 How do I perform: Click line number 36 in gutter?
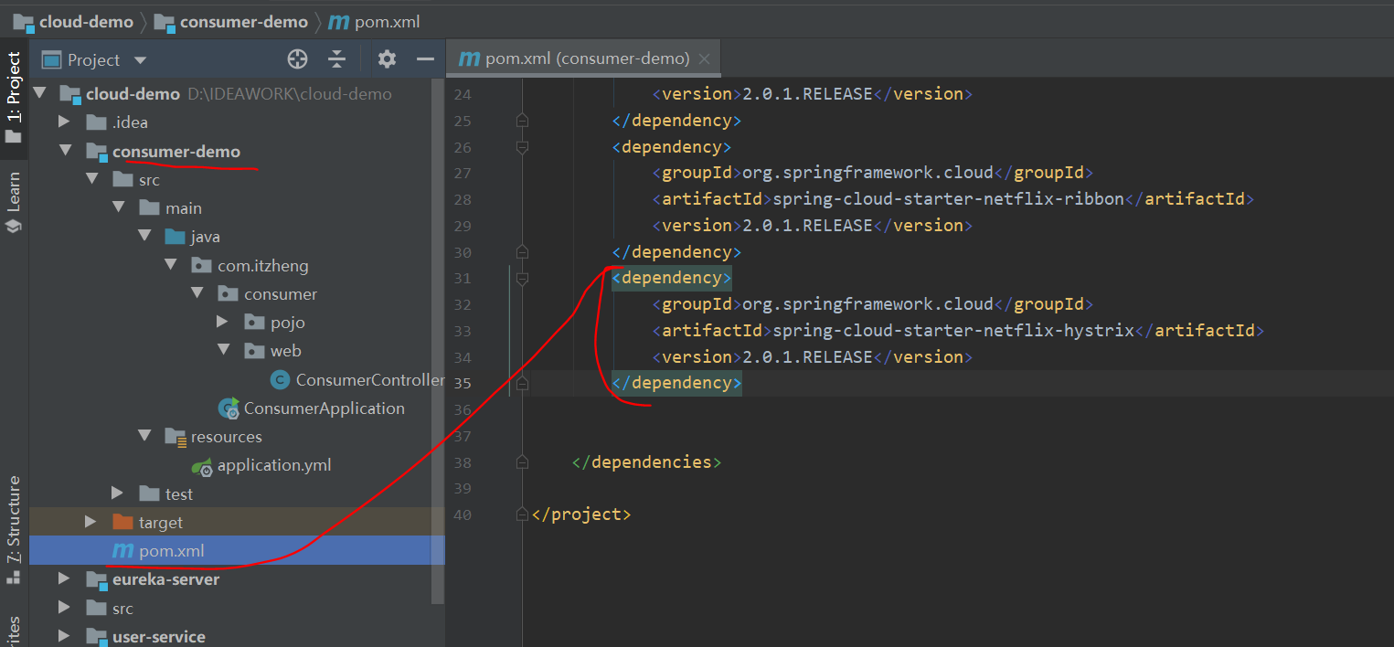coord(463,409)
